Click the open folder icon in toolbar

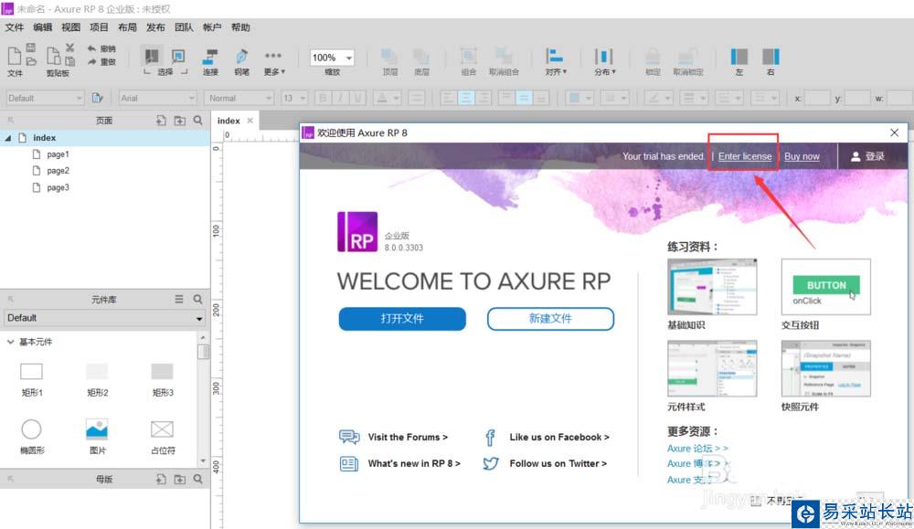[31, 61]
